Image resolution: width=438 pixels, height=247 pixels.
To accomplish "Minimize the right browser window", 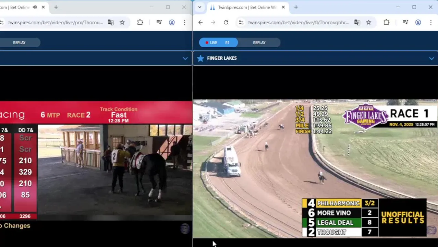I will 398,7.
